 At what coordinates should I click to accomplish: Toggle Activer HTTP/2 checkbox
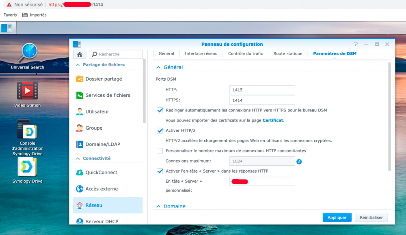click(x=160, y=130)
